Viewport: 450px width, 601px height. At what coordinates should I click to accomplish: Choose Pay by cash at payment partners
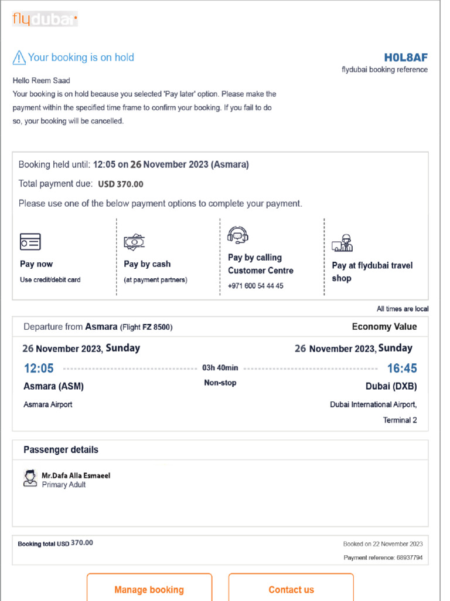155,271
